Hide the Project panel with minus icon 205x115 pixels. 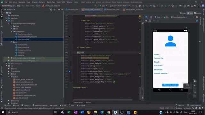(x=62, y=10)
